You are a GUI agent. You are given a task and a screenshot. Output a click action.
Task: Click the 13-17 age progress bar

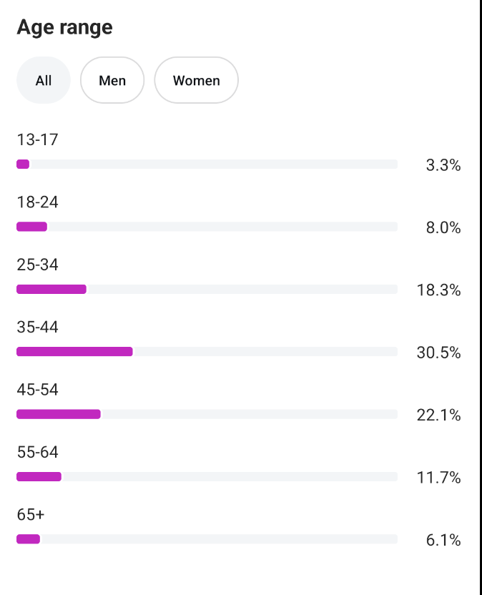coord(207,164)
